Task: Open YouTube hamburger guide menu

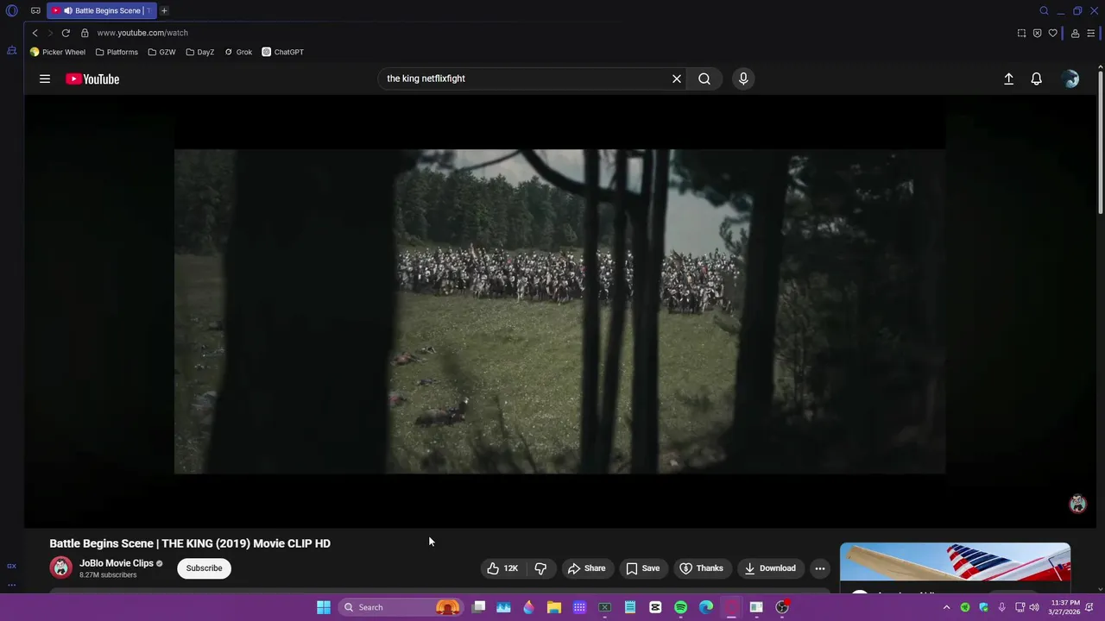Action: (x=45, y=78)
